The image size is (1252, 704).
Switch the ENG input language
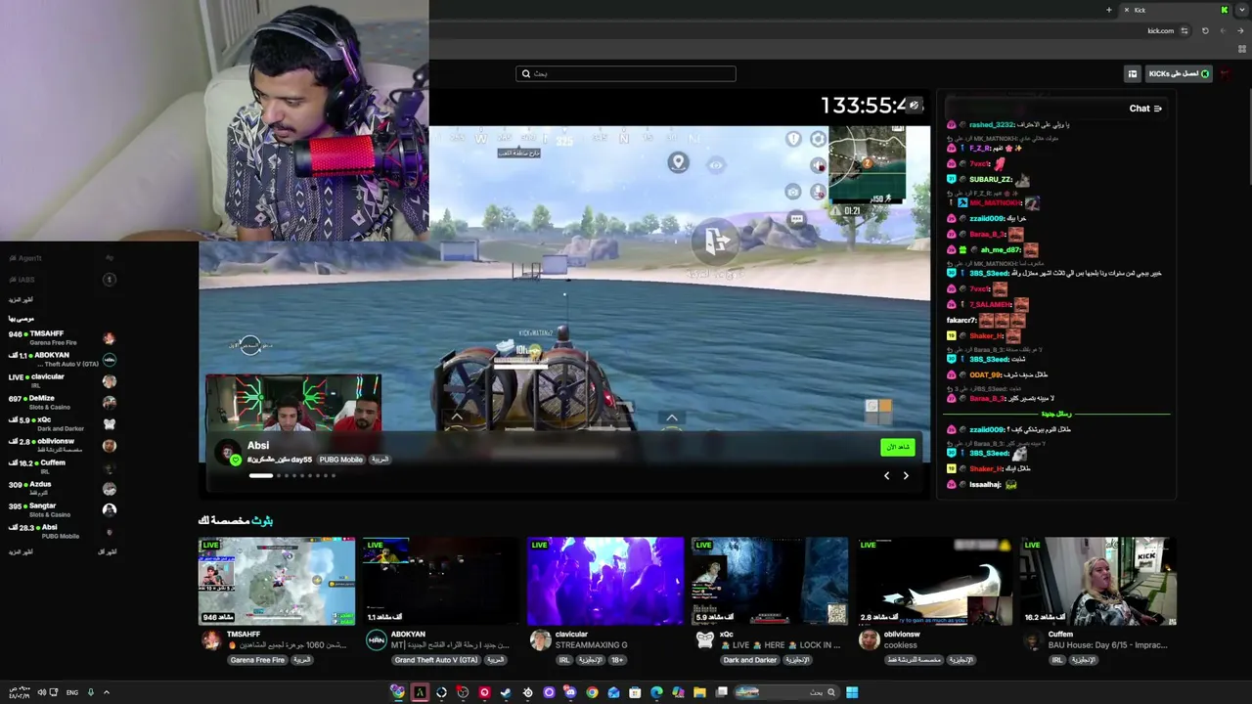(x=72, y=692)
